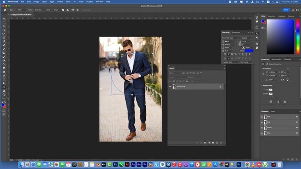Open path alignment in options bar
Image resolution: width=301 pixels, height=169 pixels.
68,10
